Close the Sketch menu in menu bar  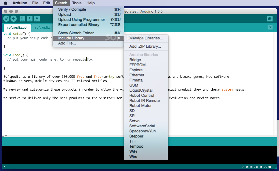(x=61, y=3)
